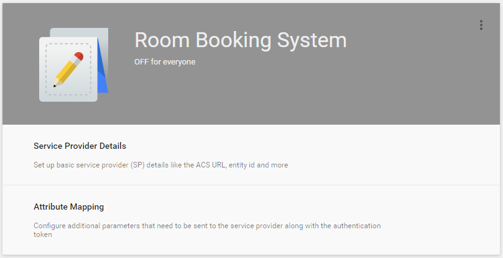The image size is (503, 258).
Task: Open the three-dot more options menu
Action: (481, 25)
